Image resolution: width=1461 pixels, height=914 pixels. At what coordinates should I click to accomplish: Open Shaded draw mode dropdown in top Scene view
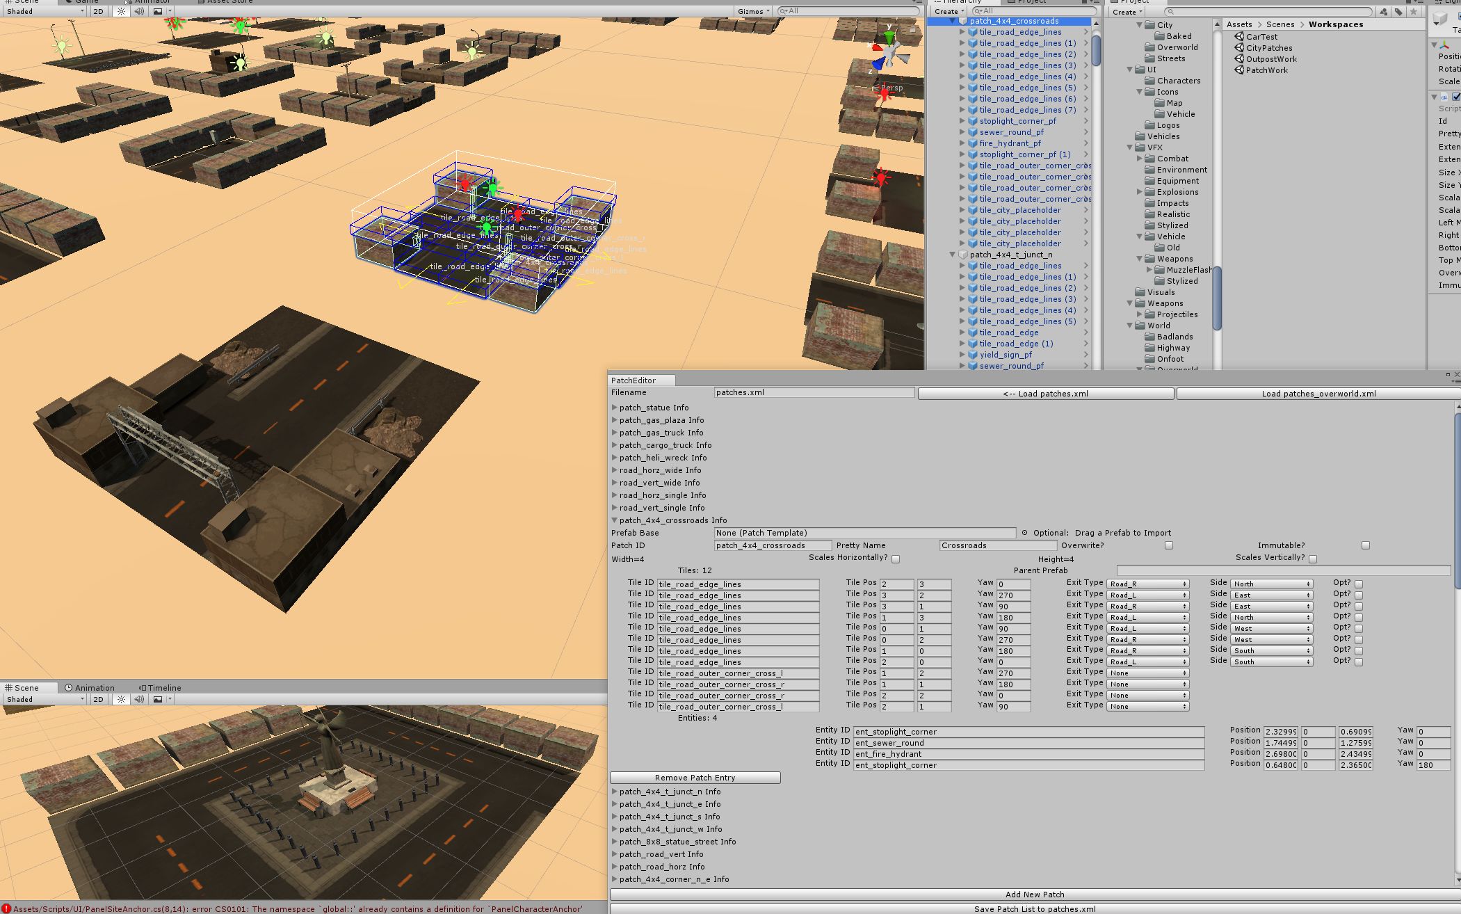click(45, 11)
